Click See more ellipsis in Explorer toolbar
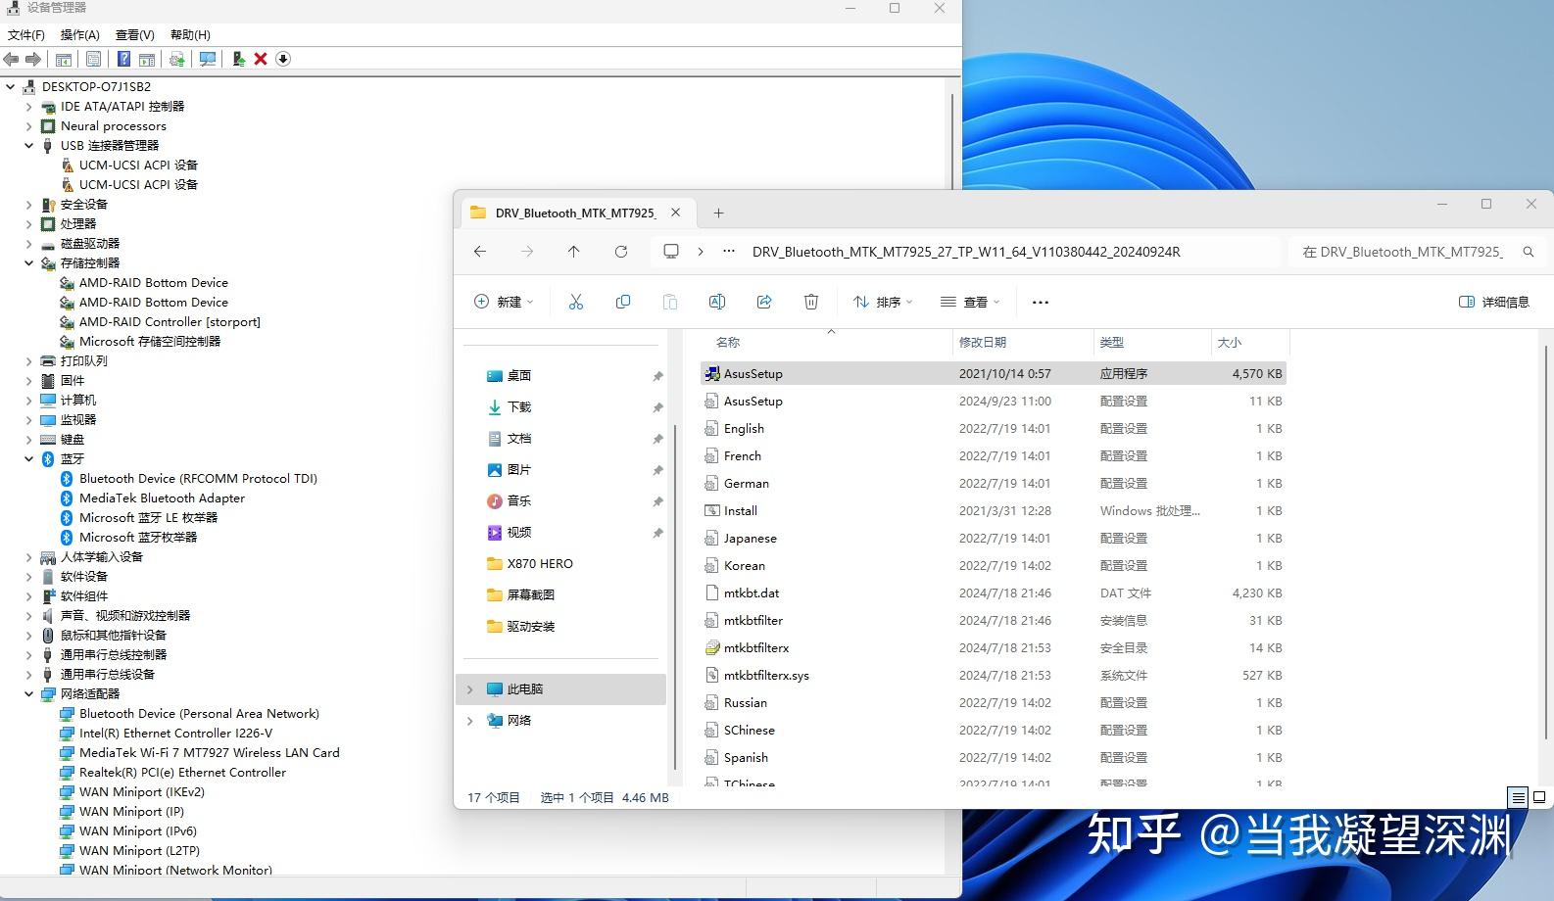 click(1041, 302)
